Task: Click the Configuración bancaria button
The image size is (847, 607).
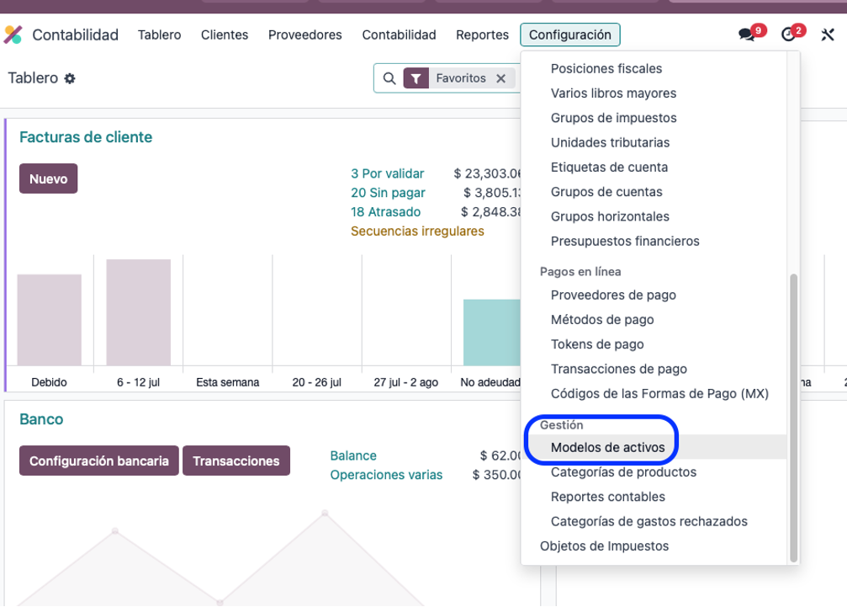Action: [x=99, y=461]
